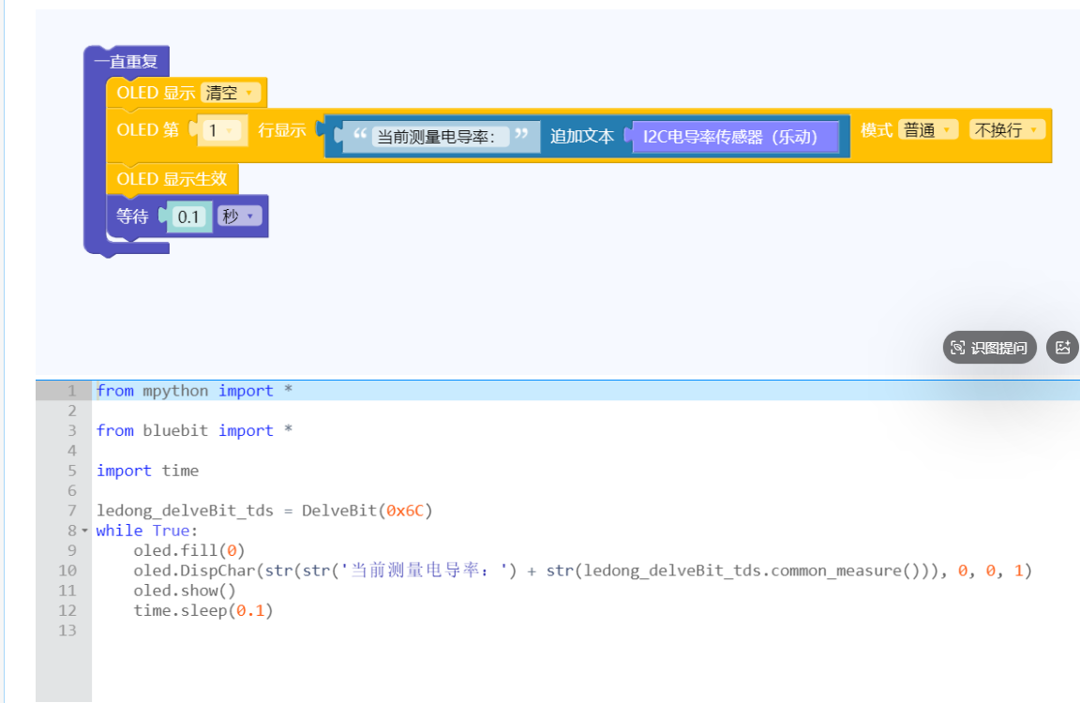The height and width of the screenshot is (703, 1080).
Task: Click the oled.DispChar code line
Action: coord(582,570)
